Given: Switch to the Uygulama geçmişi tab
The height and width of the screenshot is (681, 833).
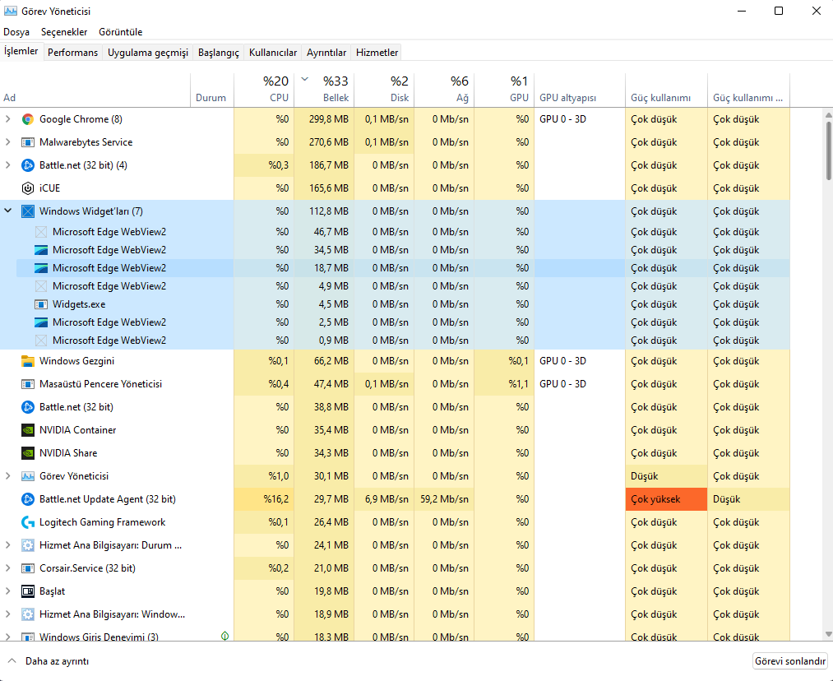Looking at the screenshot, I should [x=148, y=52].
